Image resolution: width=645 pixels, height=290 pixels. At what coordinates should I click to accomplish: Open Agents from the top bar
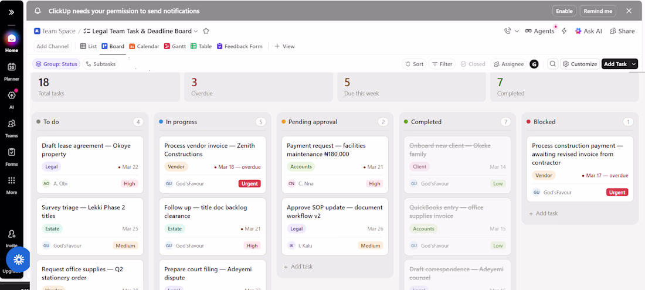[x=539, y=31]
